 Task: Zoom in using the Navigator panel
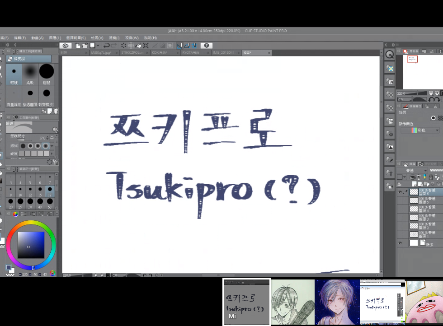pos(437,93)
